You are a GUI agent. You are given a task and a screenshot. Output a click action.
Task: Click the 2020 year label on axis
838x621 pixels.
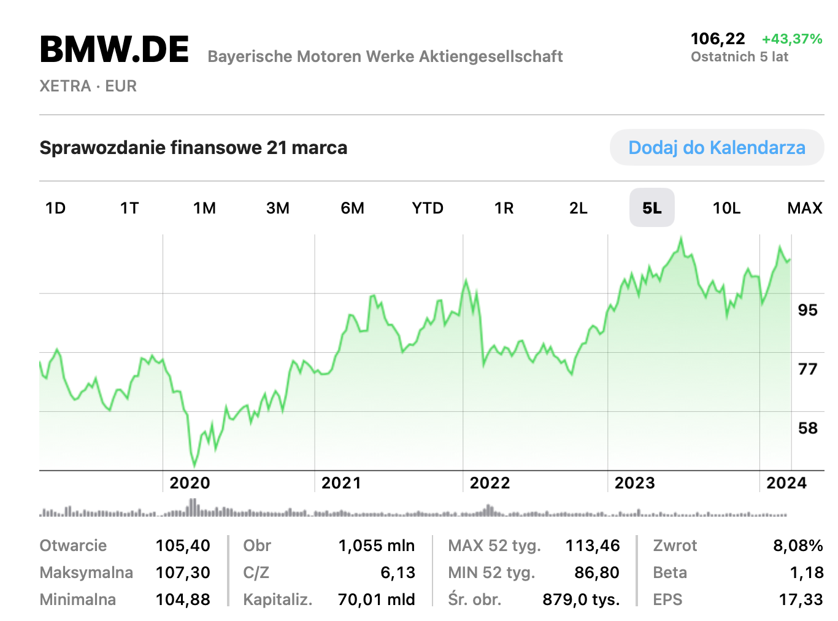[x=190, y=483]
